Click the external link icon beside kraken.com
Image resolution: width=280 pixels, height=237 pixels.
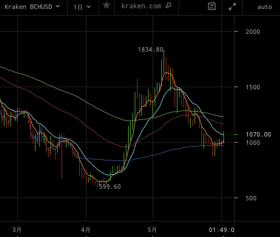169,6
